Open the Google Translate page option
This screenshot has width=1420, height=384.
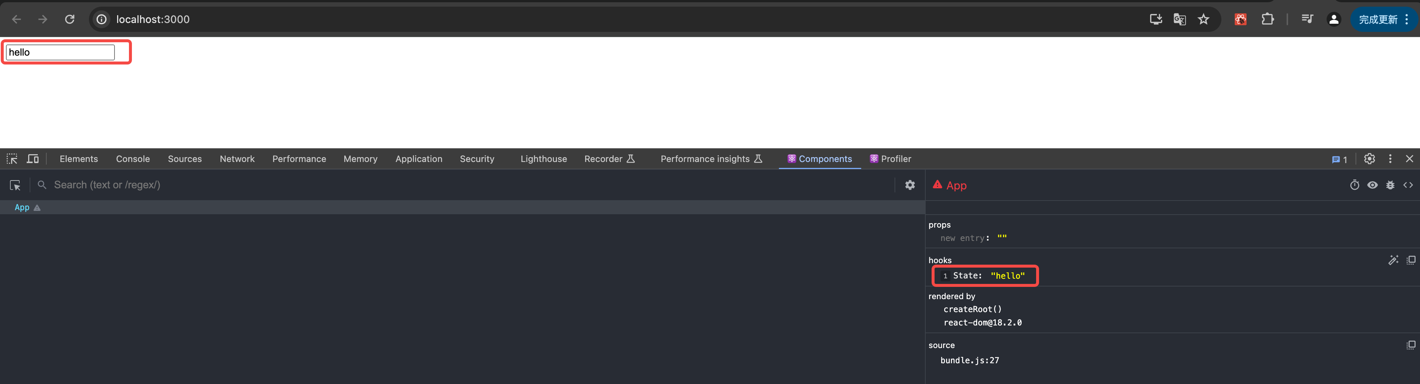click(x=1180, y=19)
